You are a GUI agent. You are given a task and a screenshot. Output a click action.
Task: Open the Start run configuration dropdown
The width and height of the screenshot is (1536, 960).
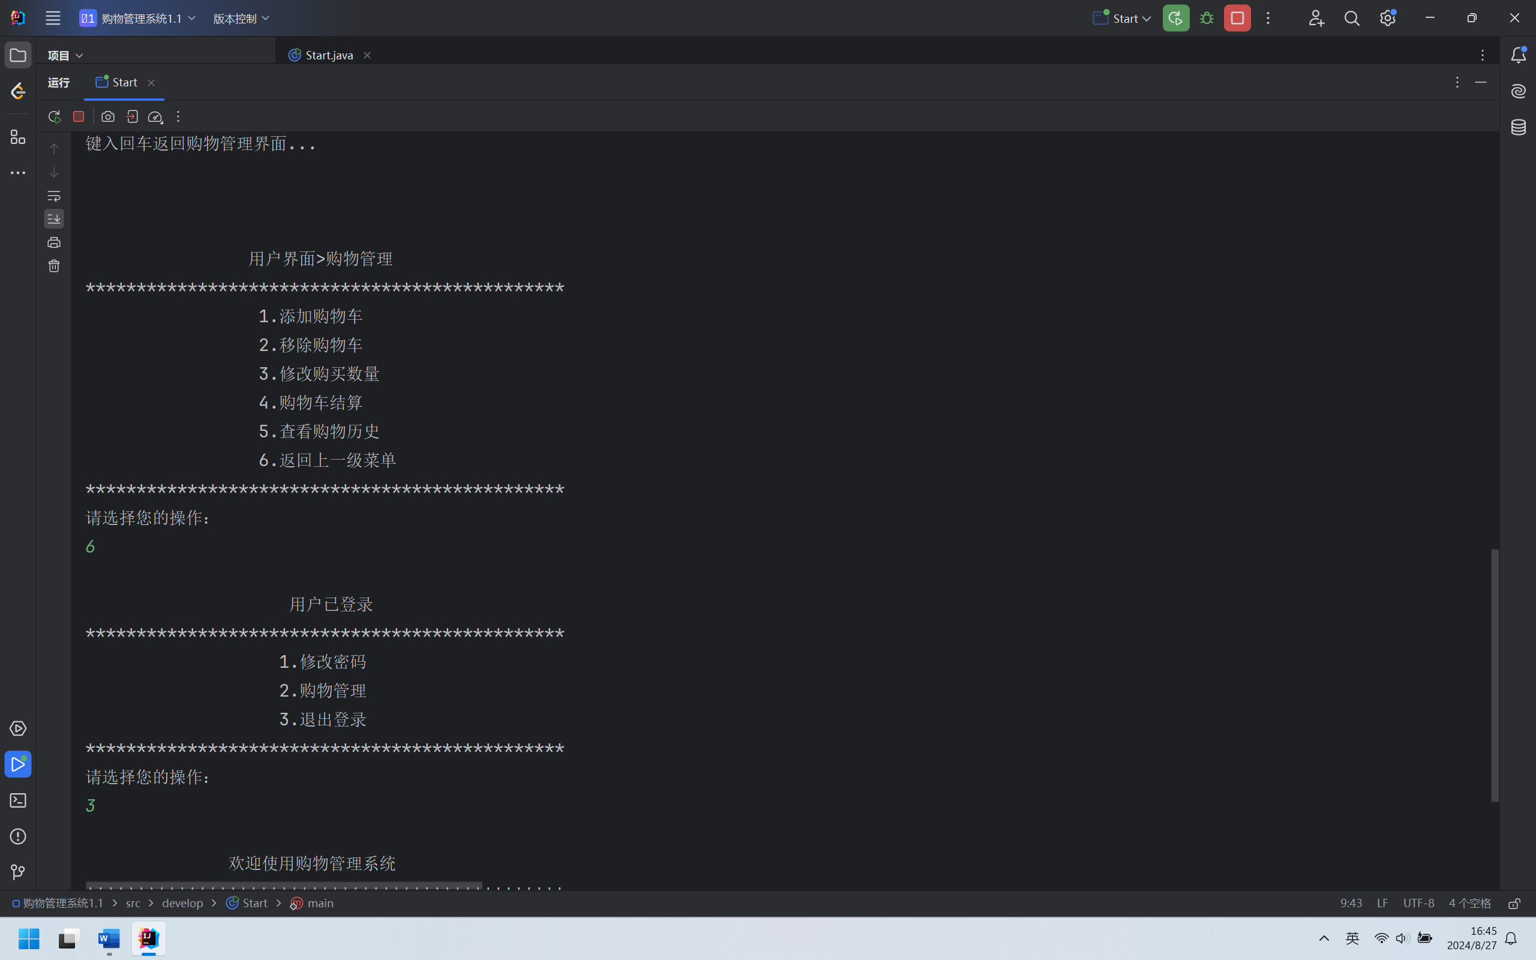click(x=1122, y=19)
